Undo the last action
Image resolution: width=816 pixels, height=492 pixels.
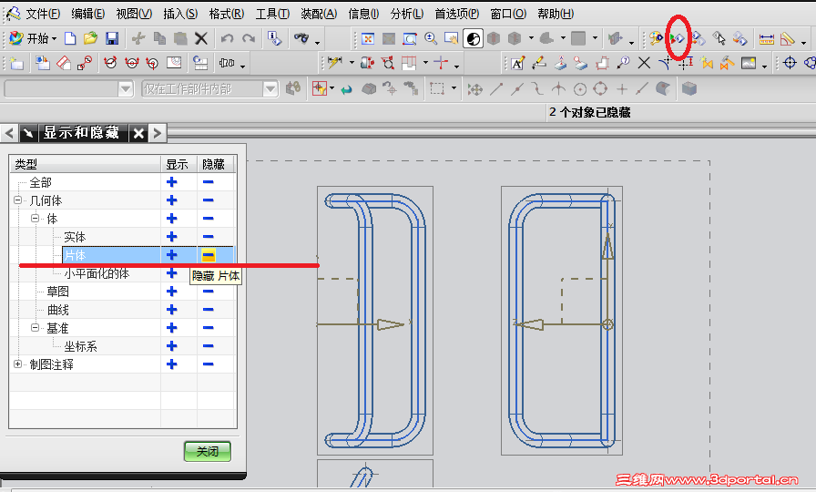pos(227,38)
